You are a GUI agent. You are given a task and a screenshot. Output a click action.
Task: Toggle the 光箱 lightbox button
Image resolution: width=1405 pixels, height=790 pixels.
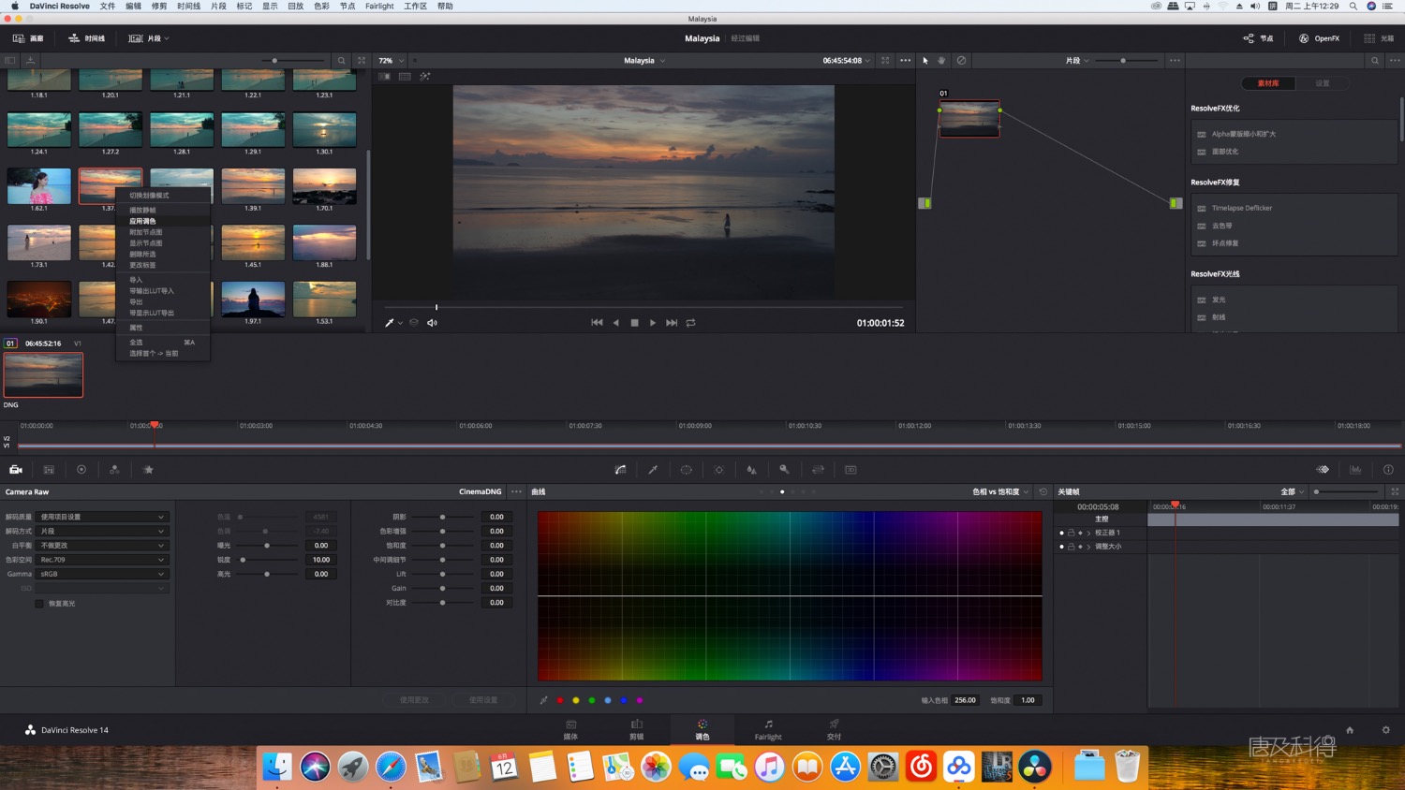(x=1379, y=38)
